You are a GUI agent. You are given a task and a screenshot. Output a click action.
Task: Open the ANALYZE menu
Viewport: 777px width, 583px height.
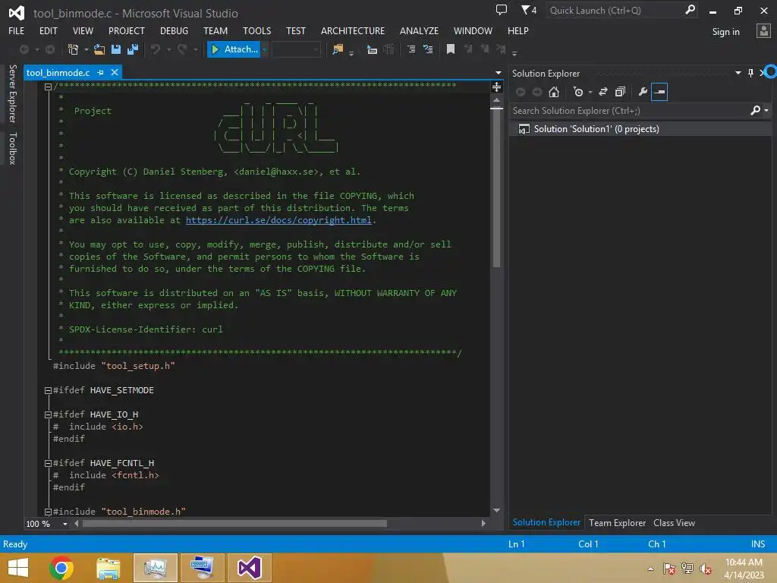coord(419,30)
